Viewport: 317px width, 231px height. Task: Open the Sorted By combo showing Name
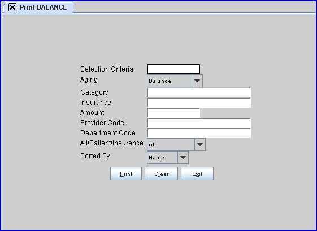click(x=168, y=157)
